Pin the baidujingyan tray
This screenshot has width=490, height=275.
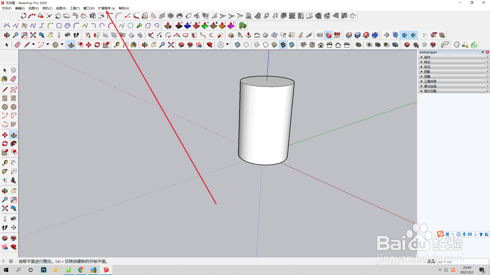(483, 52)
